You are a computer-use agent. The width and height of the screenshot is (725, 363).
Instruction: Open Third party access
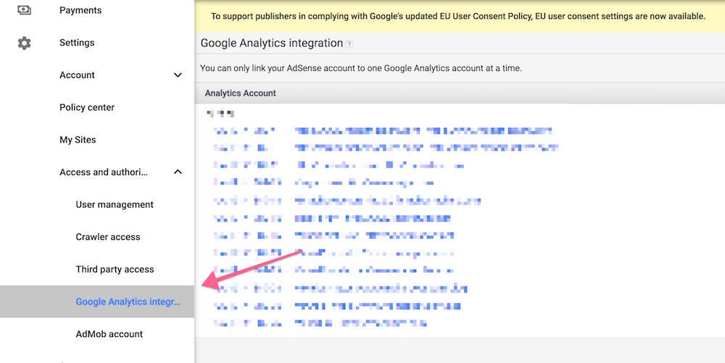pos(115,269)
